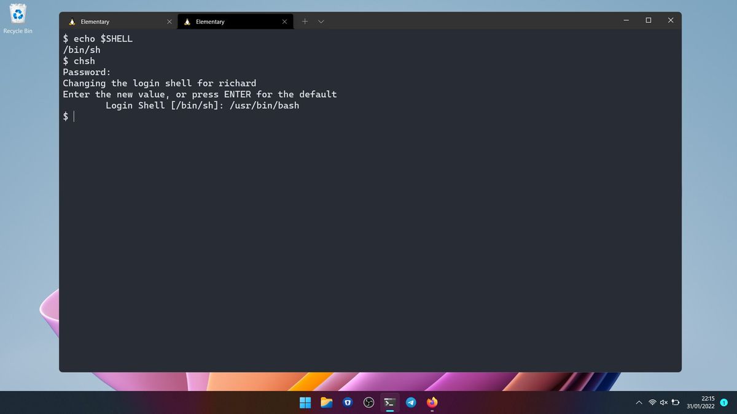This screenshot has width=737, height=414.
Task: Open OBS Studio from the taskbar
Action: click(x=368, y=402)
